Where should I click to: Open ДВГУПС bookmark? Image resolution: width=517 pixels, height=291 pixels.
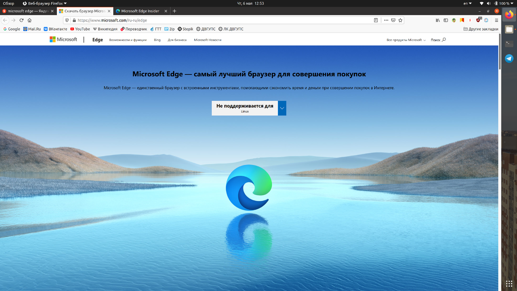pos(206,29)
